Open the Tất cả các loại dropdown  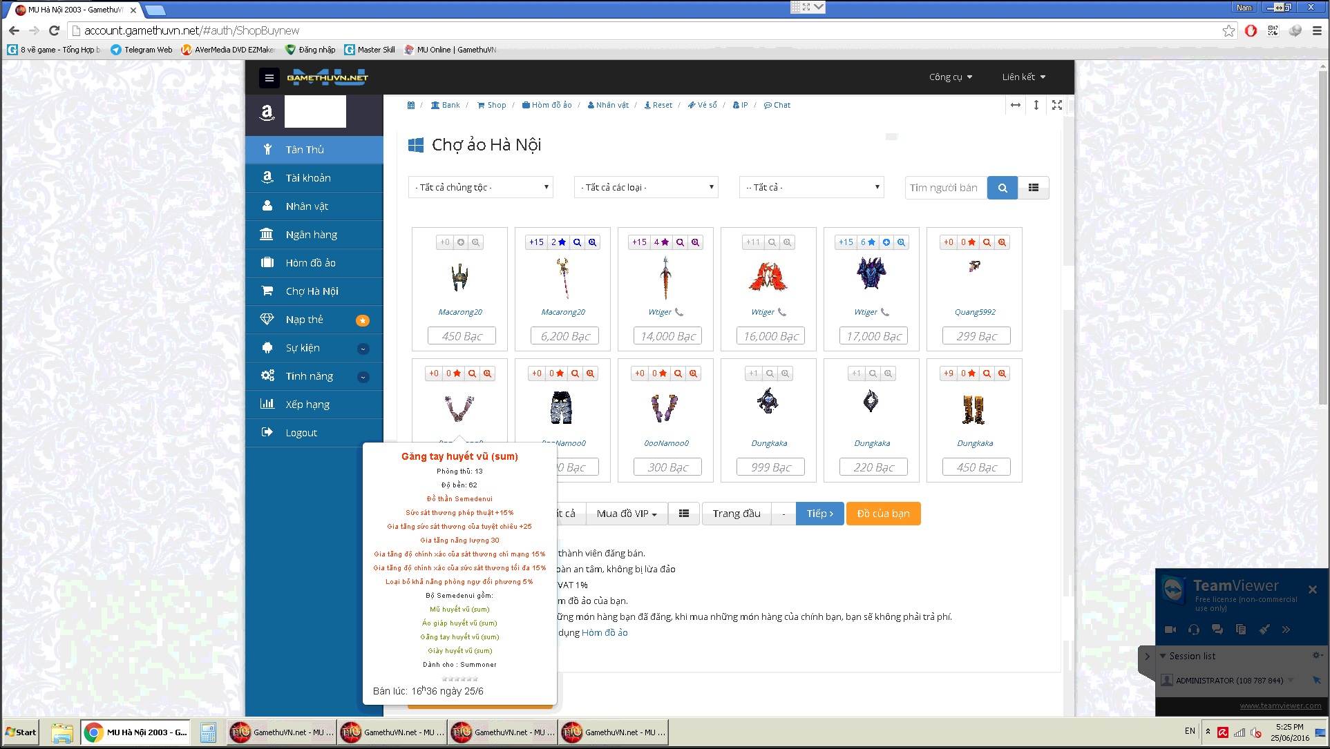point(646,187)
